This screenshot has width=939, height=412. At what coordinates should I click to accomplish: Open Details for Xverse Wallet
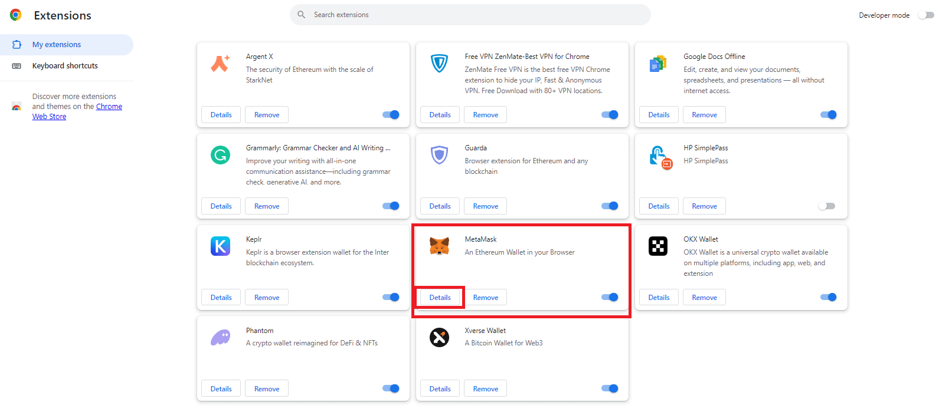[440, 389]
